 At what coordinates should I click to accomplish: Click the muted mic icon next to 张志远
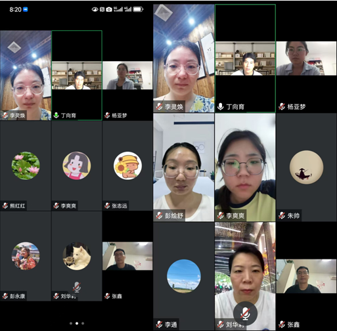107,206
